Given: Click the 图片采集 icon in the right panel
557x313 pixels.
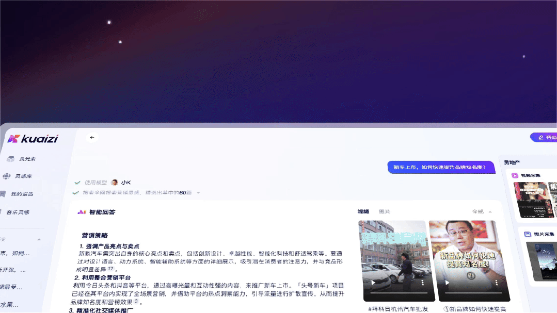Looking at the screenshot, I should pos(528,234).
